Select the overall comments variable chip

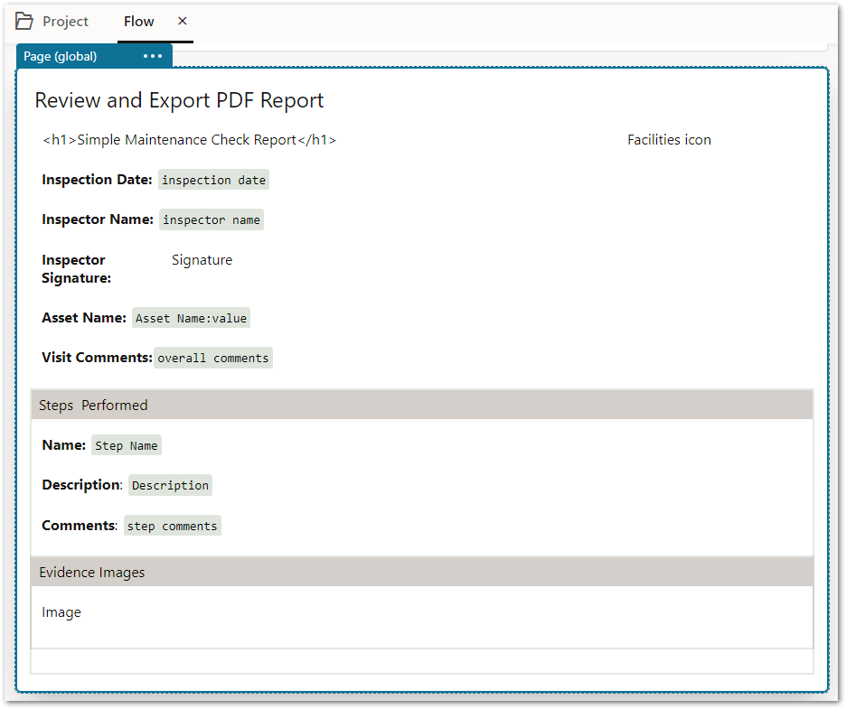(x=213, y=358)
